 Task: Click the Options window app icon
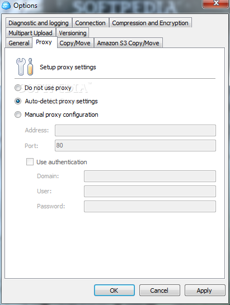tap(6, 5)
